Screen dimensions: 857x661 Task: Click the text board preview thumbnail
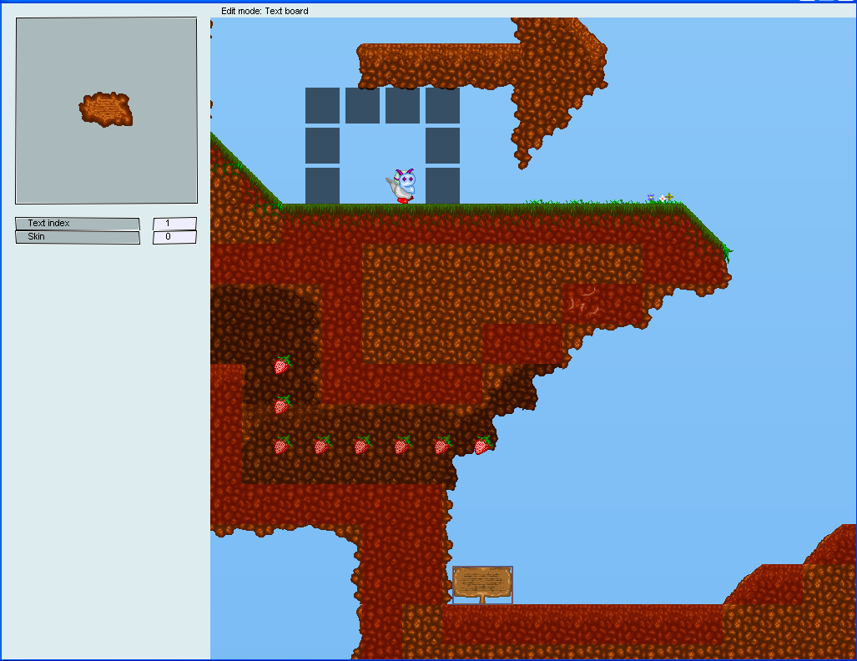click(x=106, y=109)
